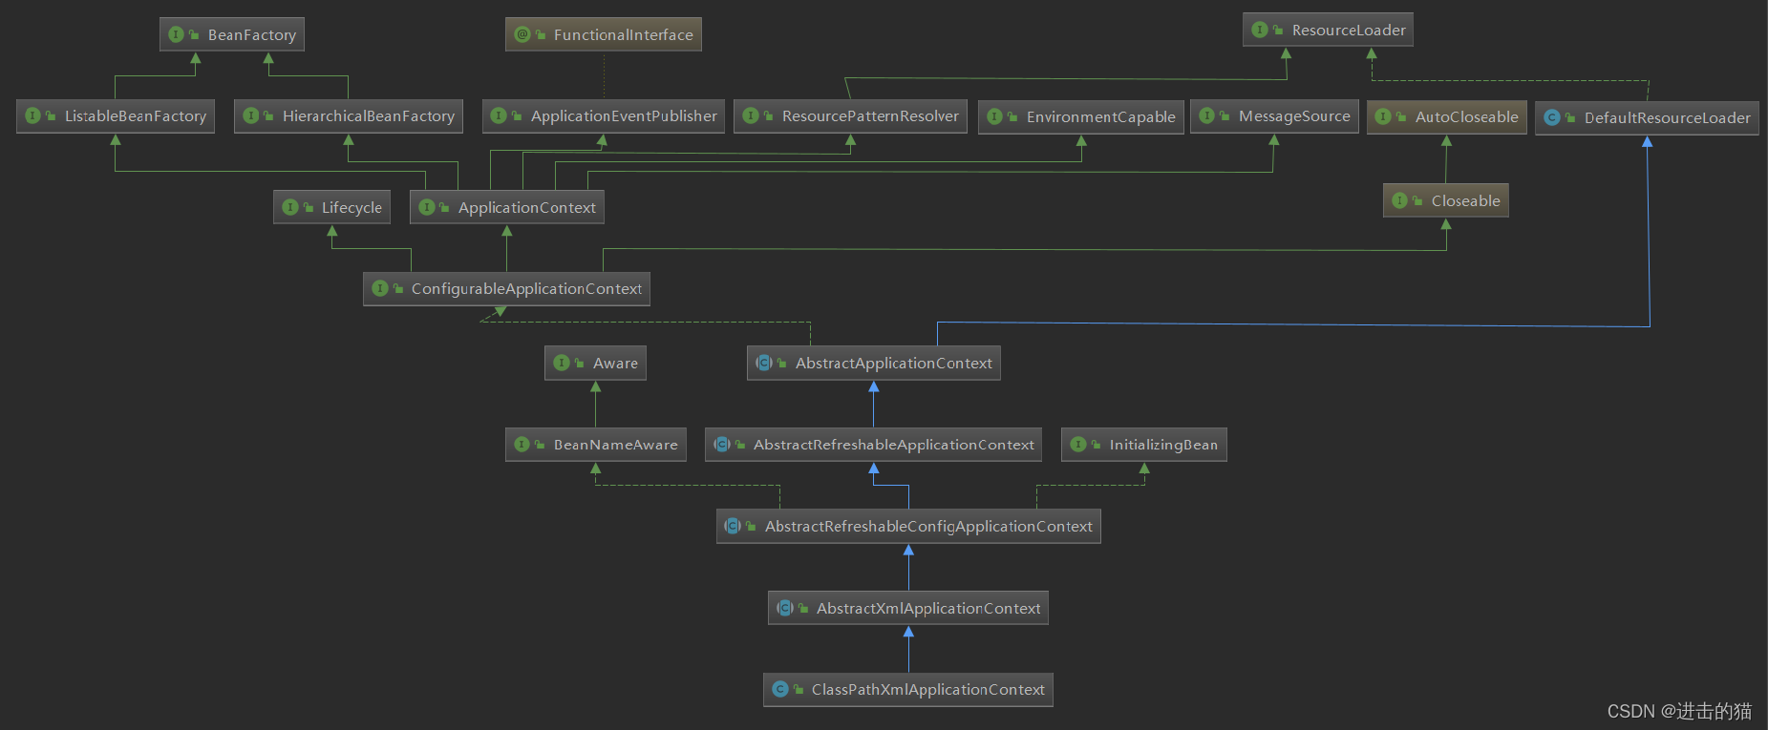Click the abstract class icon on AbstractXmlApplicationContext
The image size is (1768, 730).
point(784,608)
